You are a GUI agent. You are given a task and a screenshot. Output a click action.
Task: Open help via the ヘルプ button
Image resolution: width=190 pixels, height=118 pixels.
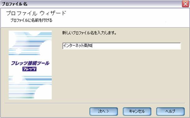(170, 112)
